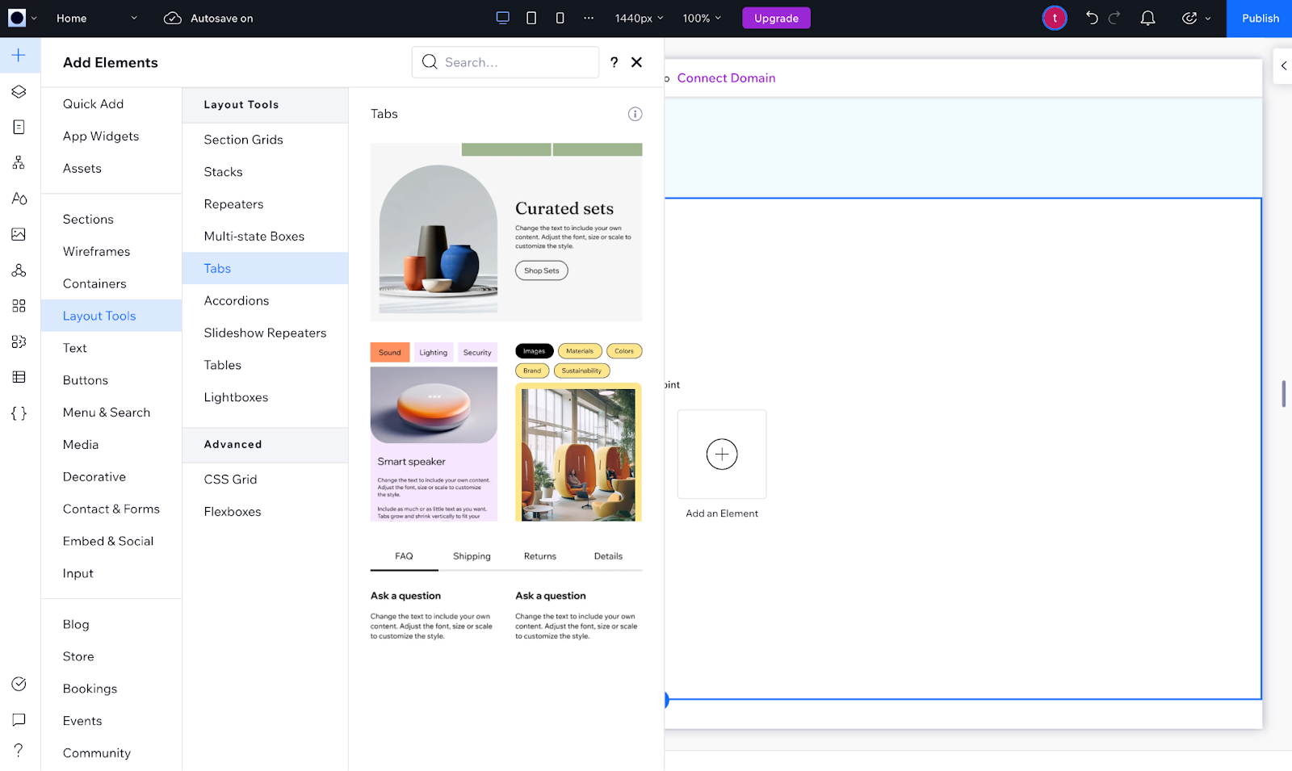Open the Site Styles typography icon

pyautogui.click(x=19, y=199)
